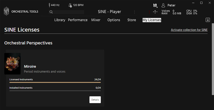Click the RAM 0.0 MB readout
Image resolution: width=214 pixels, height=110 pixels.
click(171, 13)
